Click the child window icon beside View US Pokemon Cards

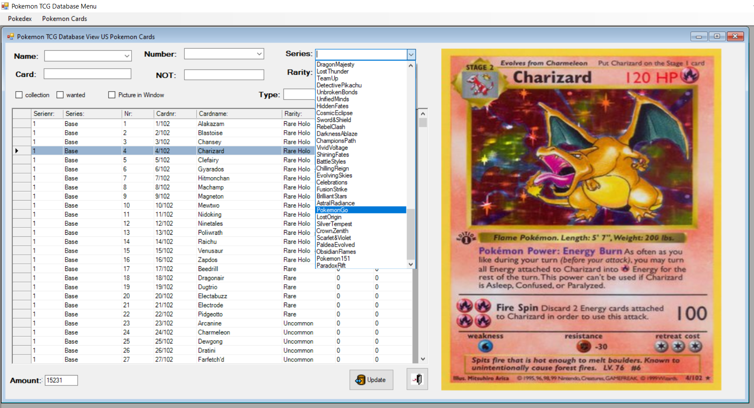click(x=11, y=37)
